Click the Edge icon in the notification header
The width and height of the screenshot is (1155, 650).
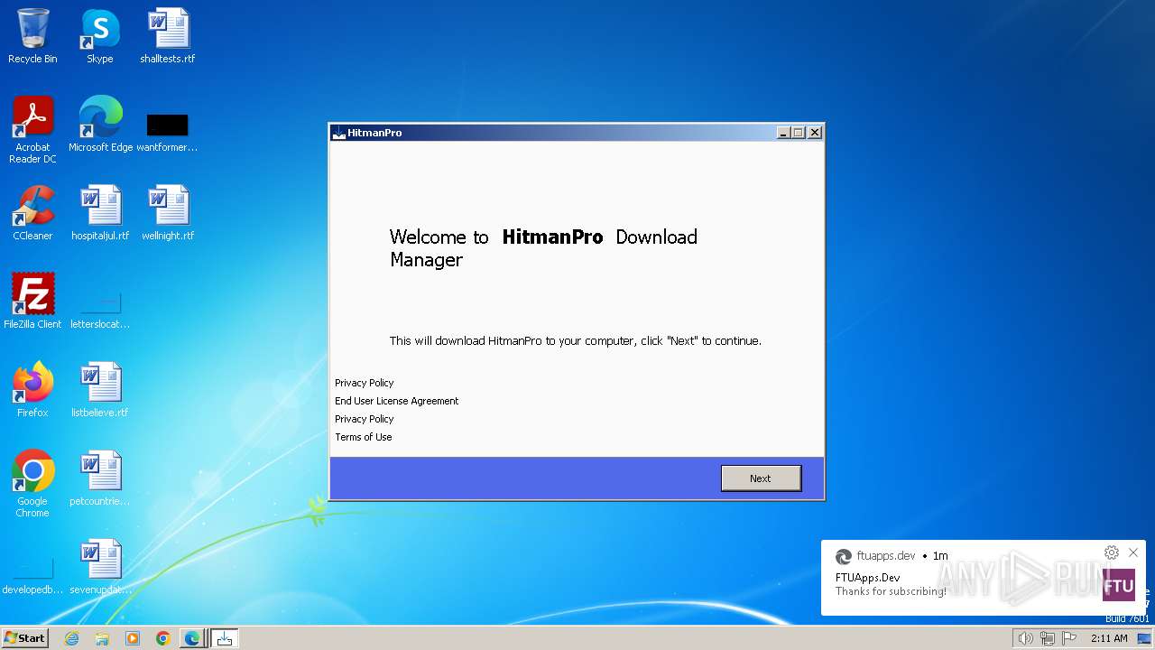844,556
